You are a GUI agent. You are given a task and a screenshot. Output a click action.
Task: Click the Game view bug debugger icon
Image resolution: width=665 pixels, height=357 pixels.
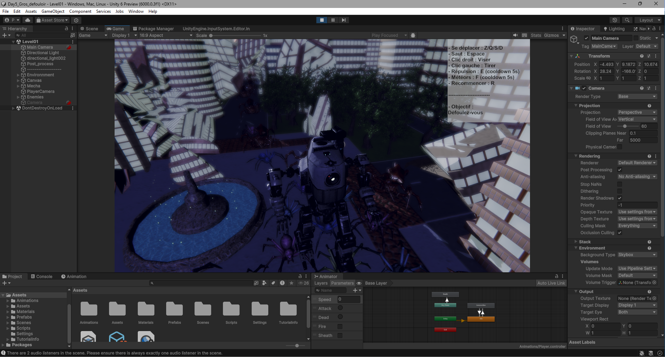(x=413, y=35)
